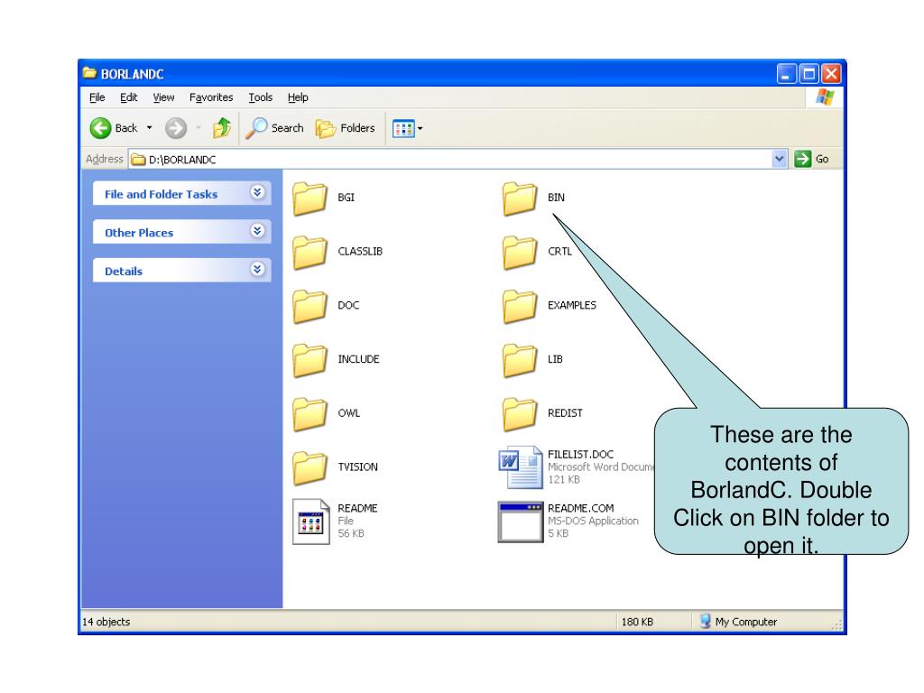Screen dimensions: 924x693
Task: Open the Help menu
Action: [x=298, y=97]
